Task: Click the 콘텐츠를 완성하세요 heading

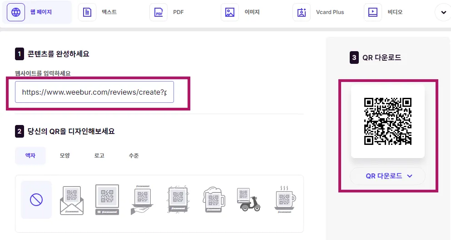Action: coord(59,54)
